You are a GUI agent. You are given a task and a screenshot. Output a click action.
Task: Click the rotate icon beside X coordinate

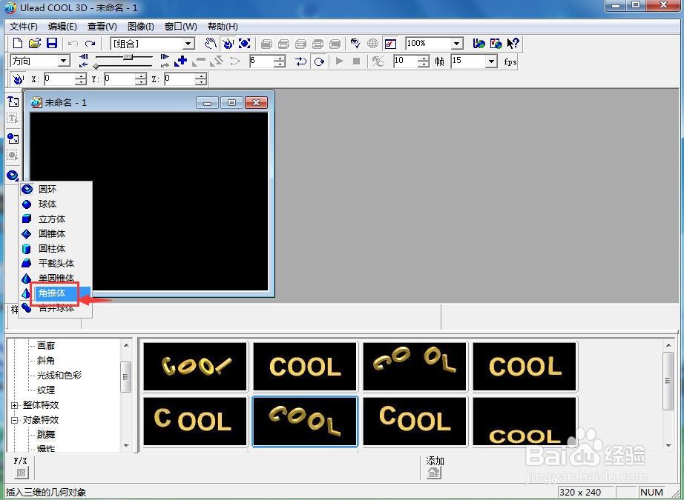click(x=17, y=79)
